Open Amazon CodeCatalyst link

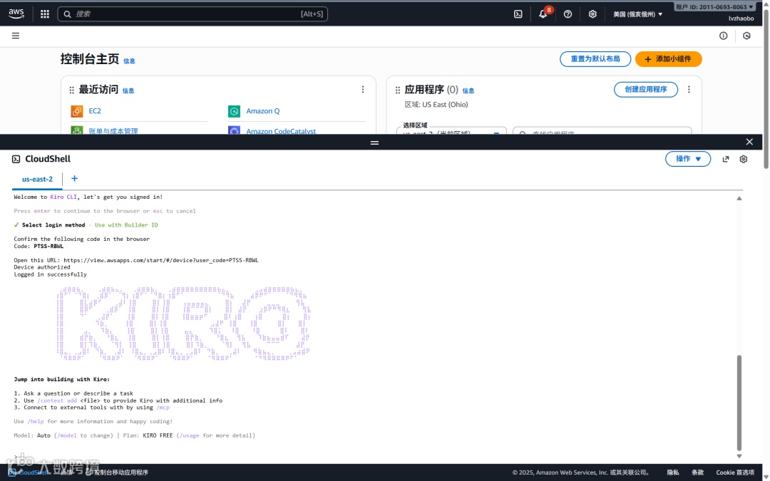(x=281, y=131)
